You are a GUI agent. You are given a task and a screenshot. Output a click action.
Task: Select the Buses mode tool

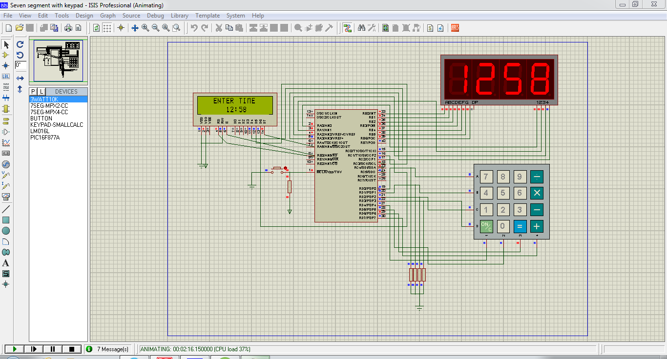[6, 98]
